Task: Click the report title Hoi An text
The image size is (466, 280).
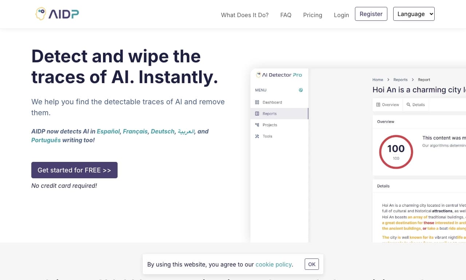Action: (x=419, y=90)
